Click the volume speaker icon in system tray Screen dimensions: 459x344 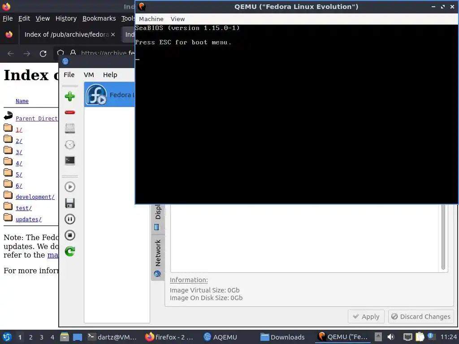391,337
